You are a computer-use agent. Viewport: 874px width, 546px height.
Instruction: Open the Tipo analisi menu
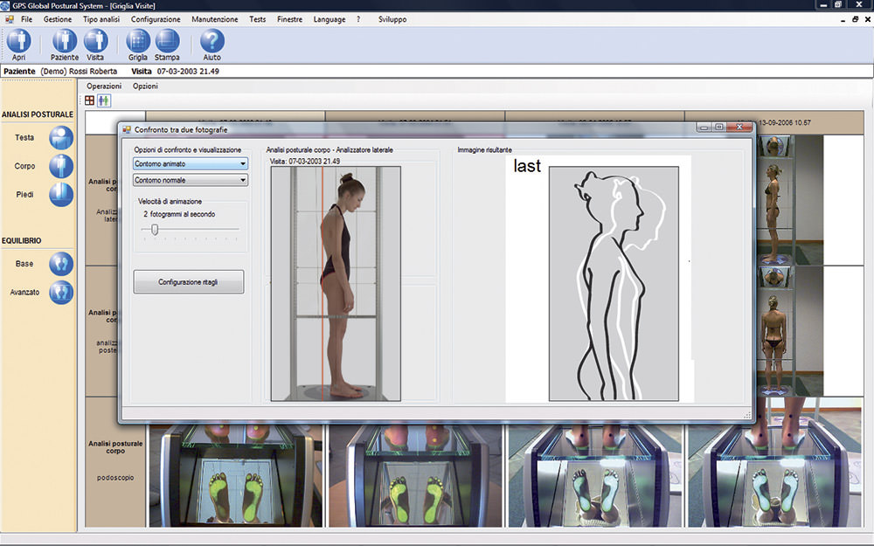click(x=101, y=19)
